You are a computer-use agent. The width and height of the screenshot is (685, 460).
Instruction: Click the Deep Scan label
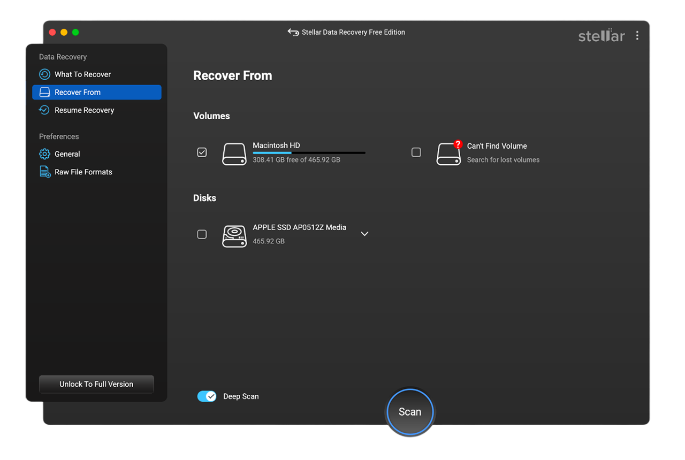[241, 396]
